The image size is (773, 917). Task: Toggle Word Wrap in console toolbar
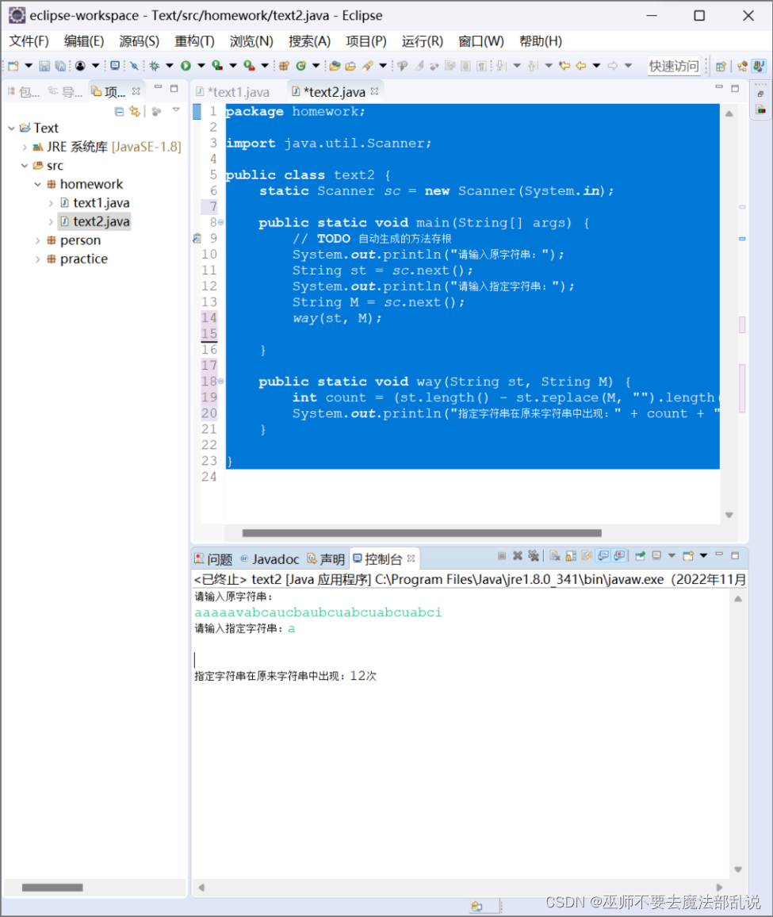(587, 555)
